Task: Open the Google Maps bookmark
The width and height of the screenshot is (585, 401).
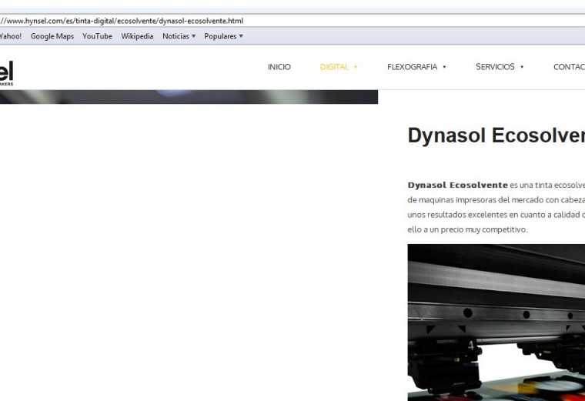Action: tap(52, 36)
